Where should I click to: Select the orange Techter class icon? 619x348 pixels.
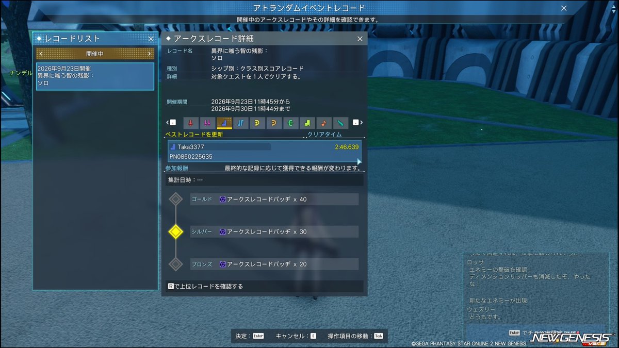[273, 123]
